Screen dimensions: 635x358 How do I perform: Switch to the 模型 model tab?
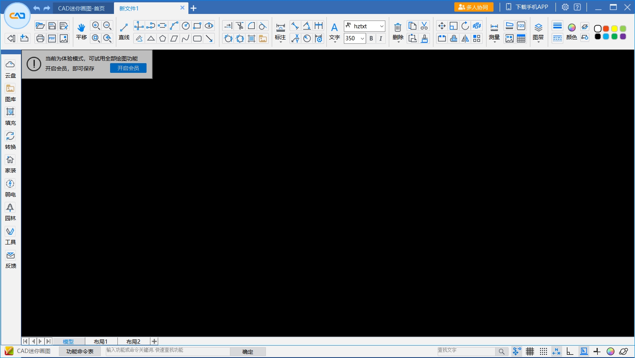coord(68,341)
